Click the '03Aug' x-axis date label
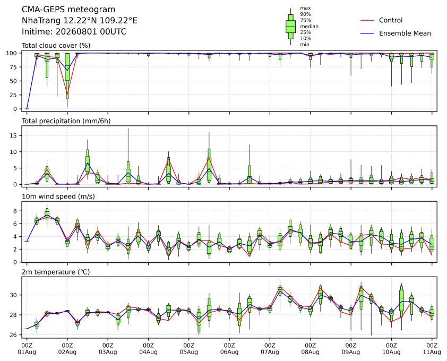The width and height of the screenshot is (447, 361). click(108, 352)
